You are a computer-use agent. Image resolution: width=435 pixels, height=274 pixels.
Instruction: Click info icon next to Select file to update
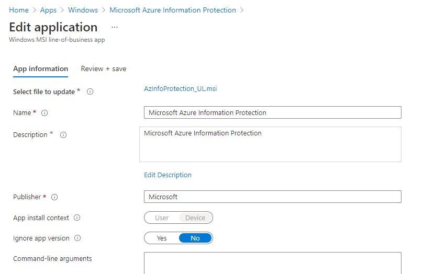[x=90, y=92]
